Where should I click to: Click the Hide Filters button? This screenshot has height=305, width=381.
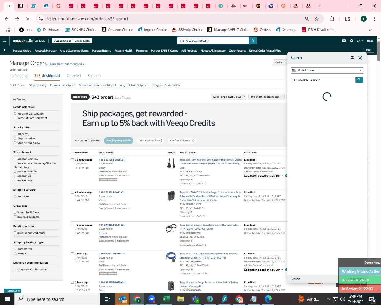[x=80, y=97]
